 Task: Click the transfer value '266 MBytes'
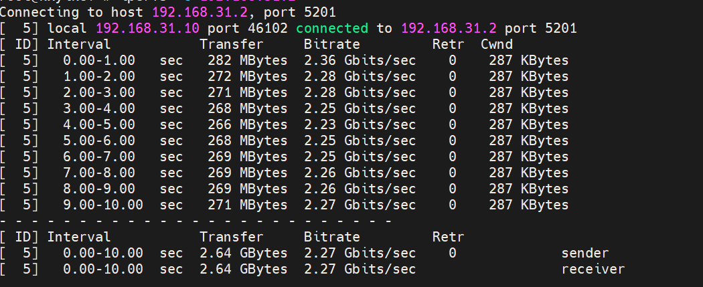pos(248,125)
